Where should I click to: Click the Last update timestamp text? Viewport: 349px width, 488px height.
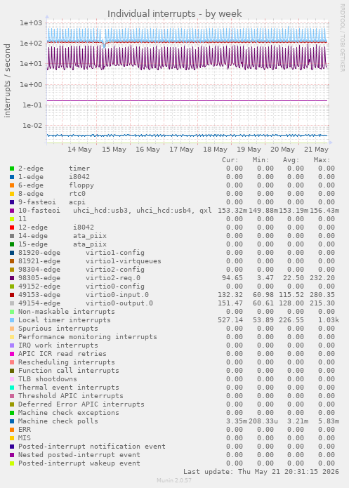(261, 472)
